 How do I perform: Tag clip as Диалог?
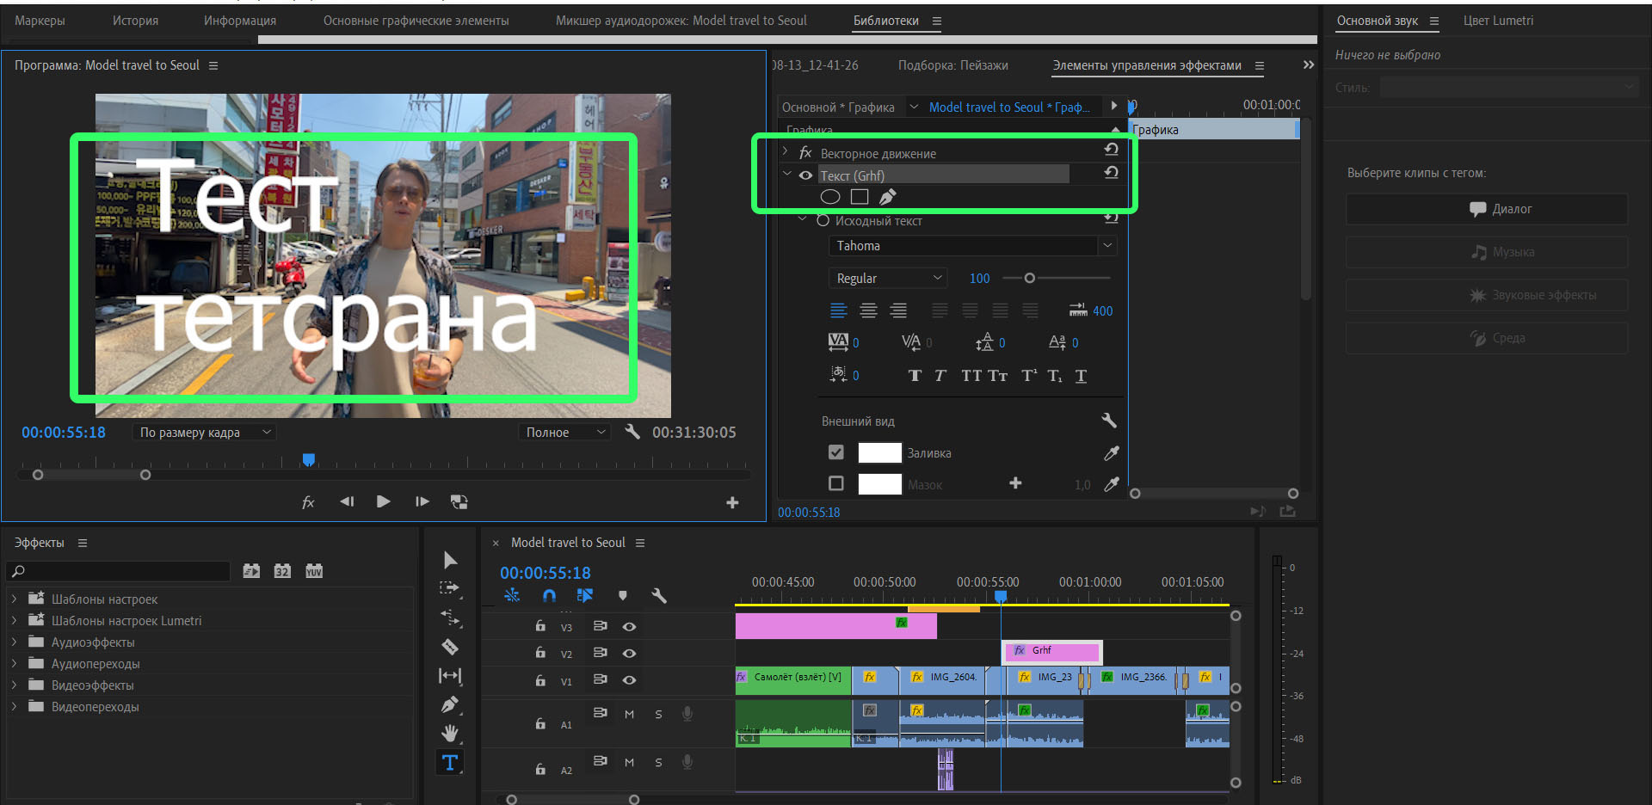pyautogui.click(x=1487, y=209)
